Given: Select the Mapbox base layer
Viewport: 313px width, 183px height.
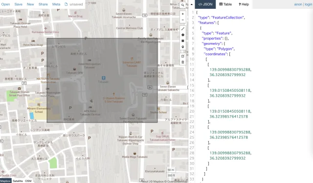Looking at the screenshot, I should (5, 181).
